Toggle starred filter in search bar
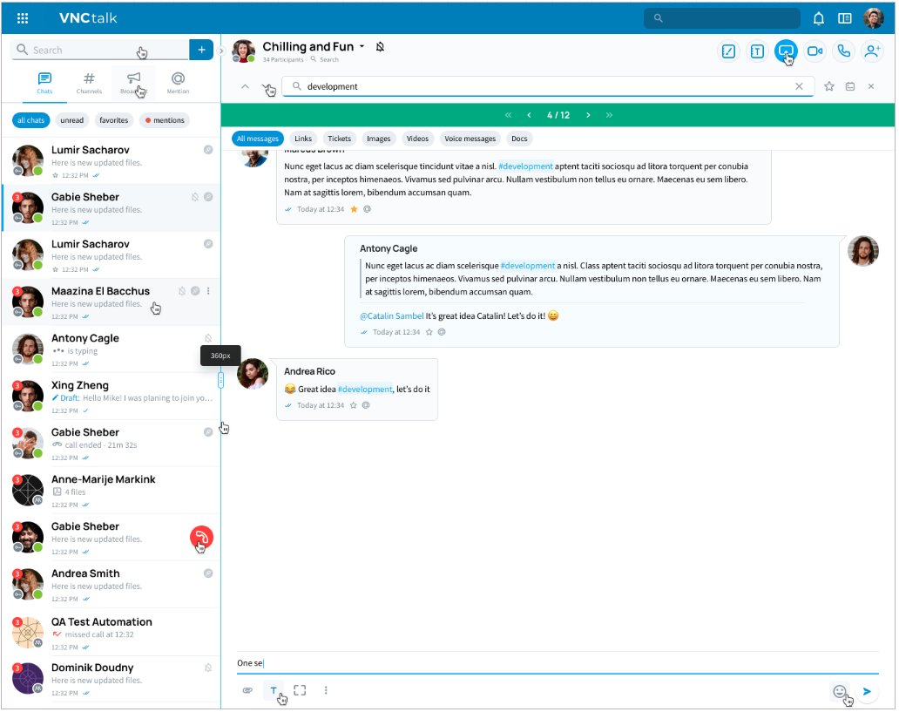 tap(829, 86)
